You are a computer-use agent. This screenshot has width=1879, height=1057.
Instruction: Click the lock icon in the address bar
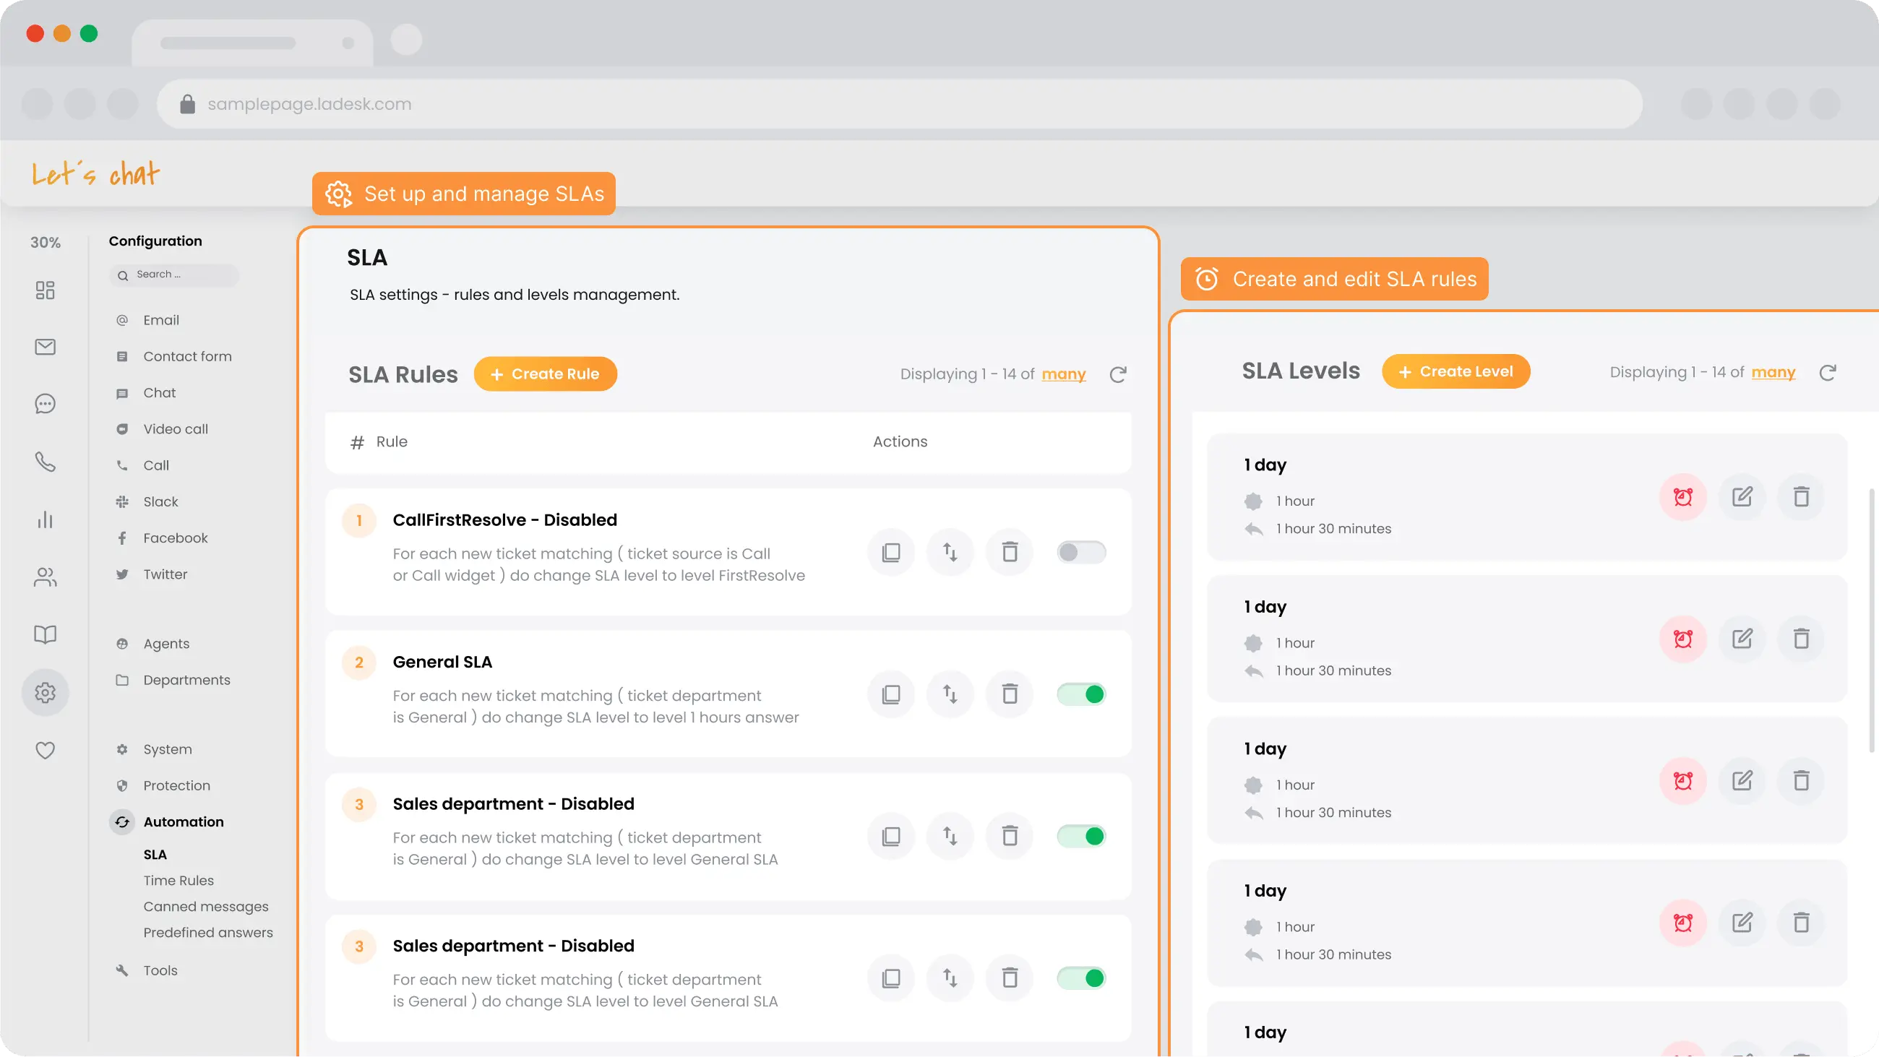tap(187, 103)
